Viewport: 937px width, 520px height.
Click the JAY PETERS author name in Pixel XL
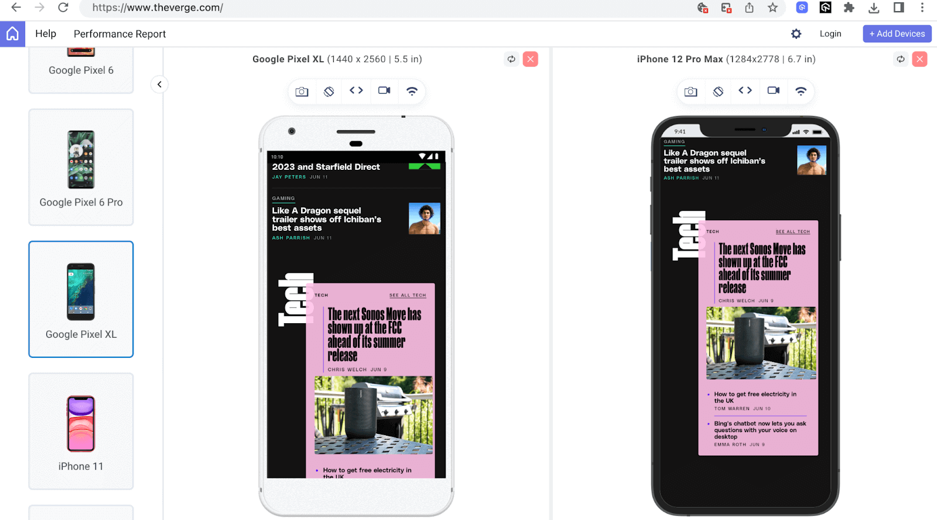click(289, 177)
